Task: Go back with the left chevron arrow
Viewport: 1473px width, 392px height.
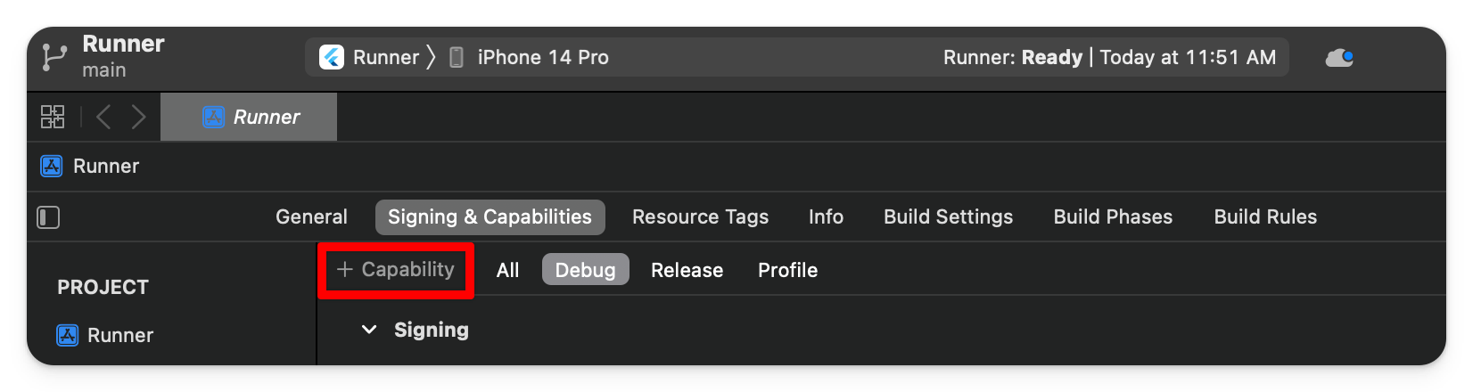Action: pos(103,117)
